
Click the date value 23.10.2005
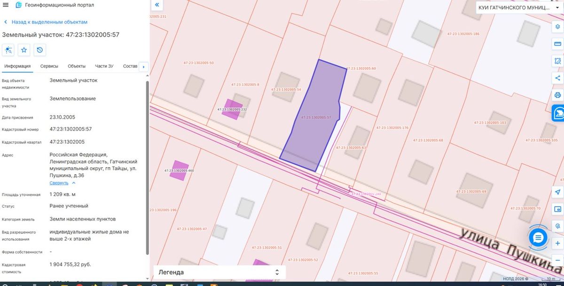pyautogui.click(x=63, y=117)
